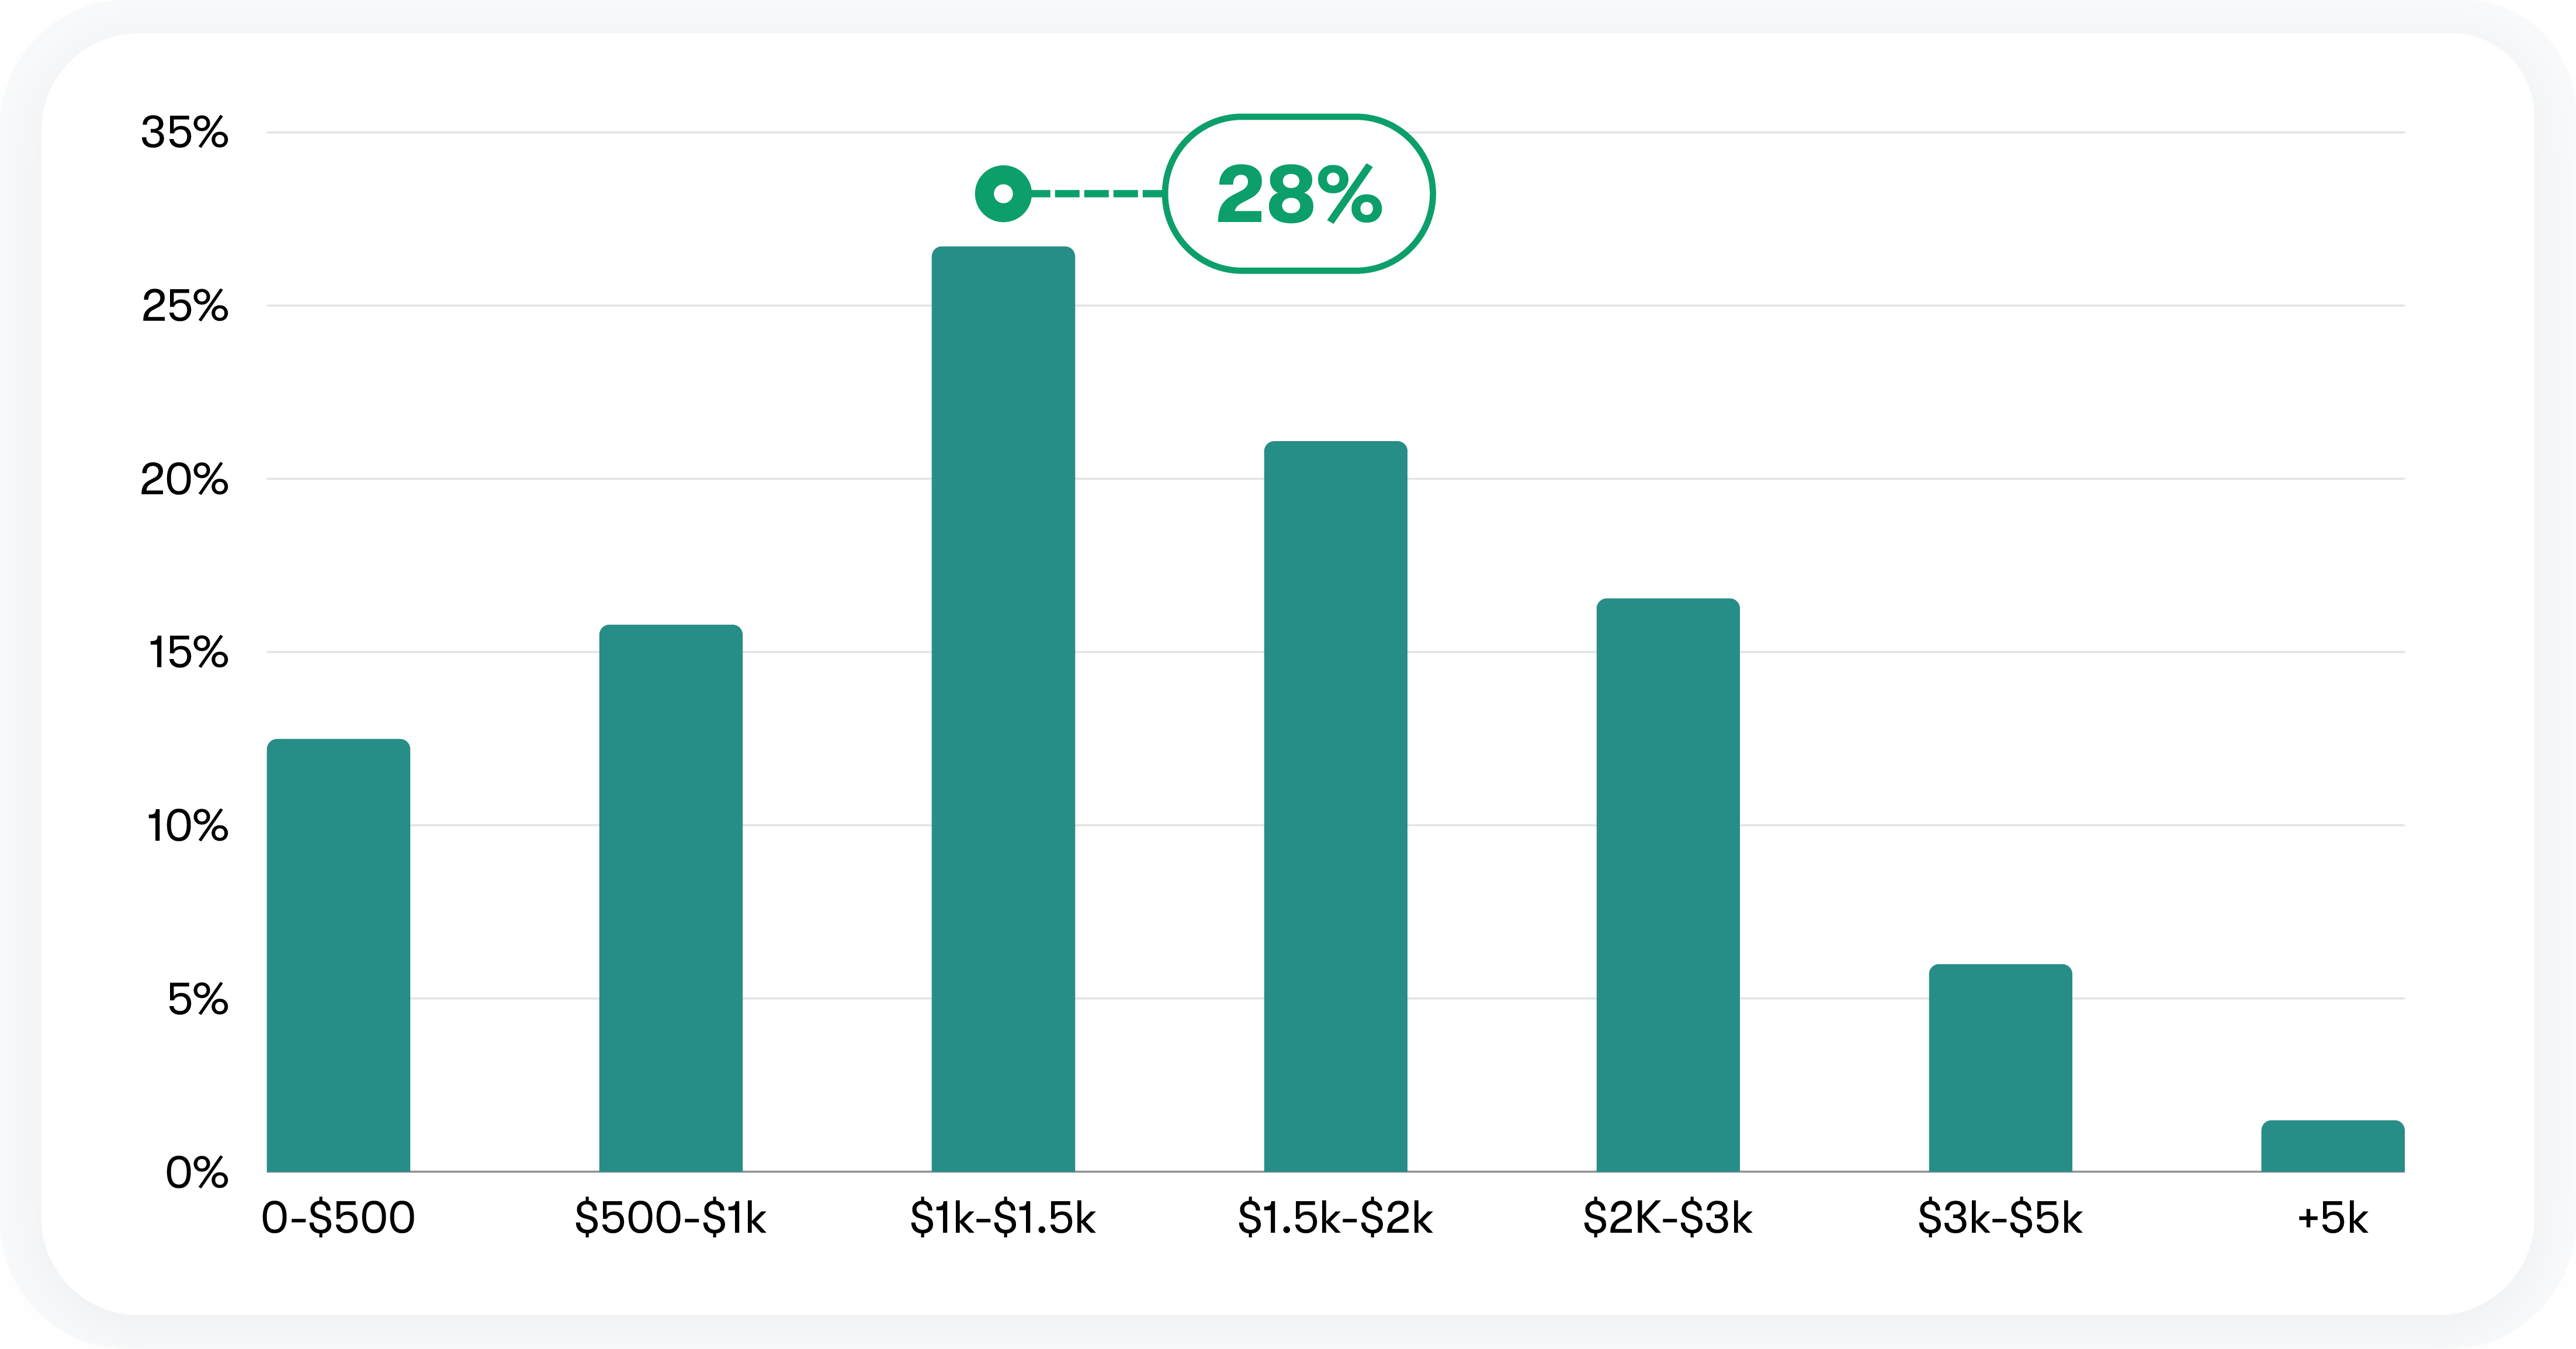This screenshot has width=2576, height=1349.
Task: Click the $3k-$5k x-axis label
Action: (2000, 1218)
